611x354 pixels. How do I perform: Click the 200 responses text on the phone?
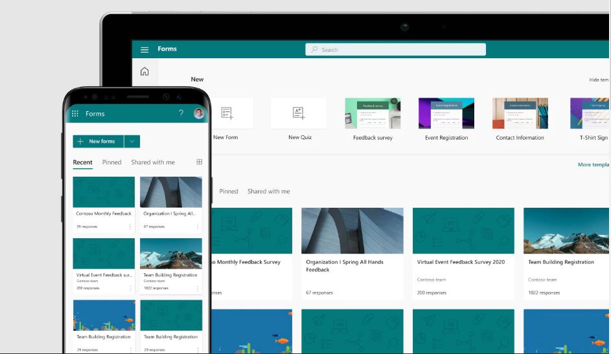(88, 288)
